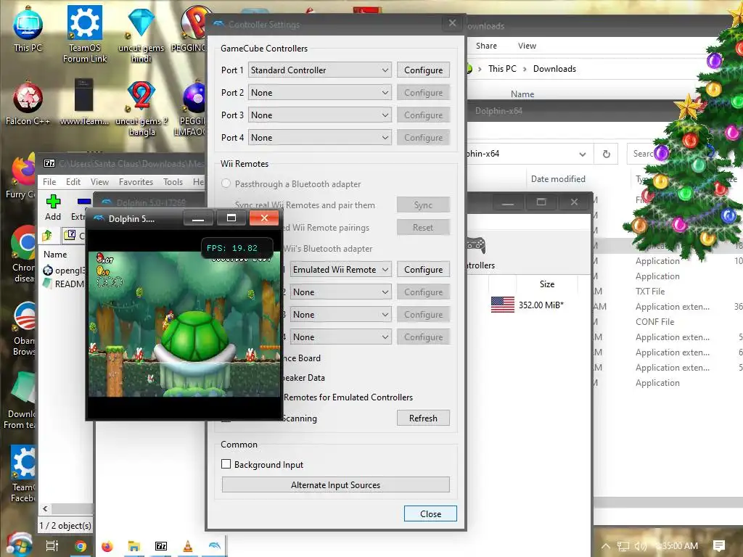Image resolution: width=743 pixels, height=557 pixels.
Task: Open VLC media player from the taskbar
Action: pos(188,546)
